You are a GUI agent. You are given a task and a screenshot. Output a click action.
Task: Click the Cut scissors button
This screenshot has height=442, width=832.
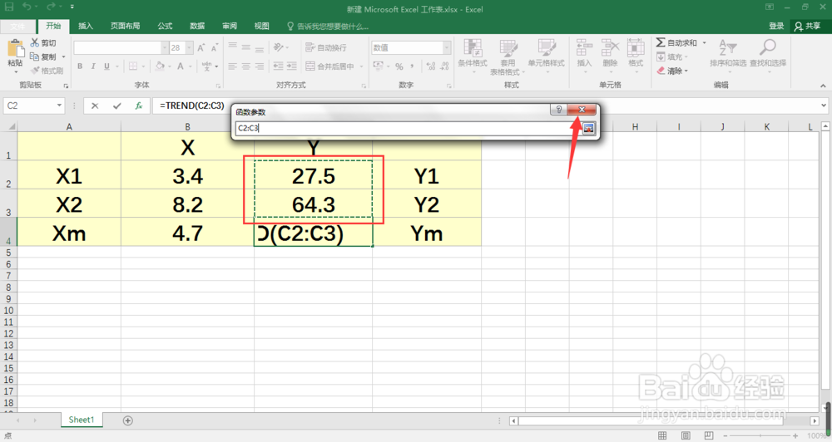coord(43,42)
